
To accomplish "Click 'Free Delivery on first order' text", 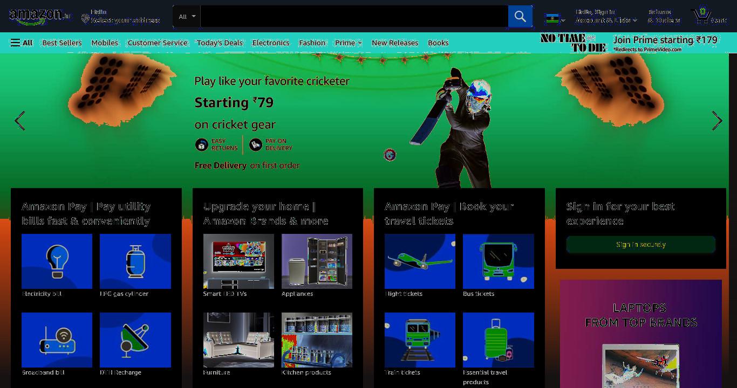I will pyautogui.click(x=247, y=165).
